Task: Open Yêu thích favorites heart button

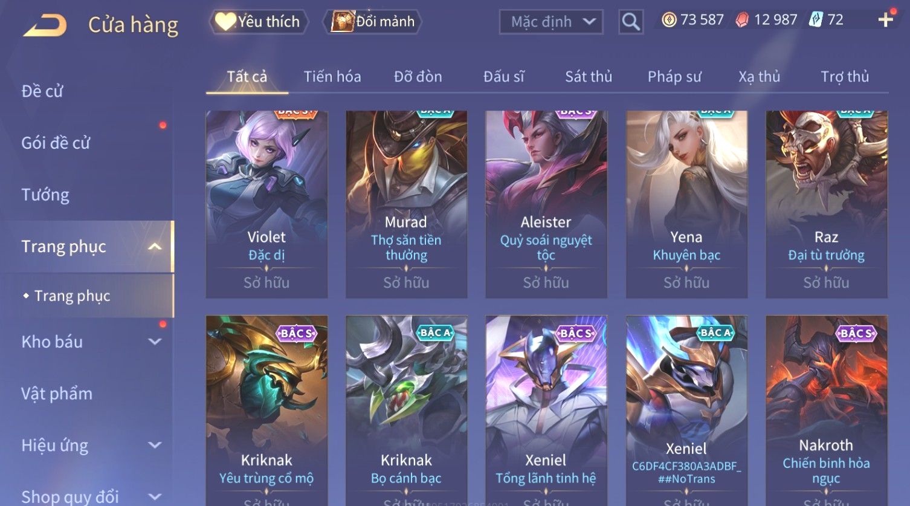Action: click(259, 22)
